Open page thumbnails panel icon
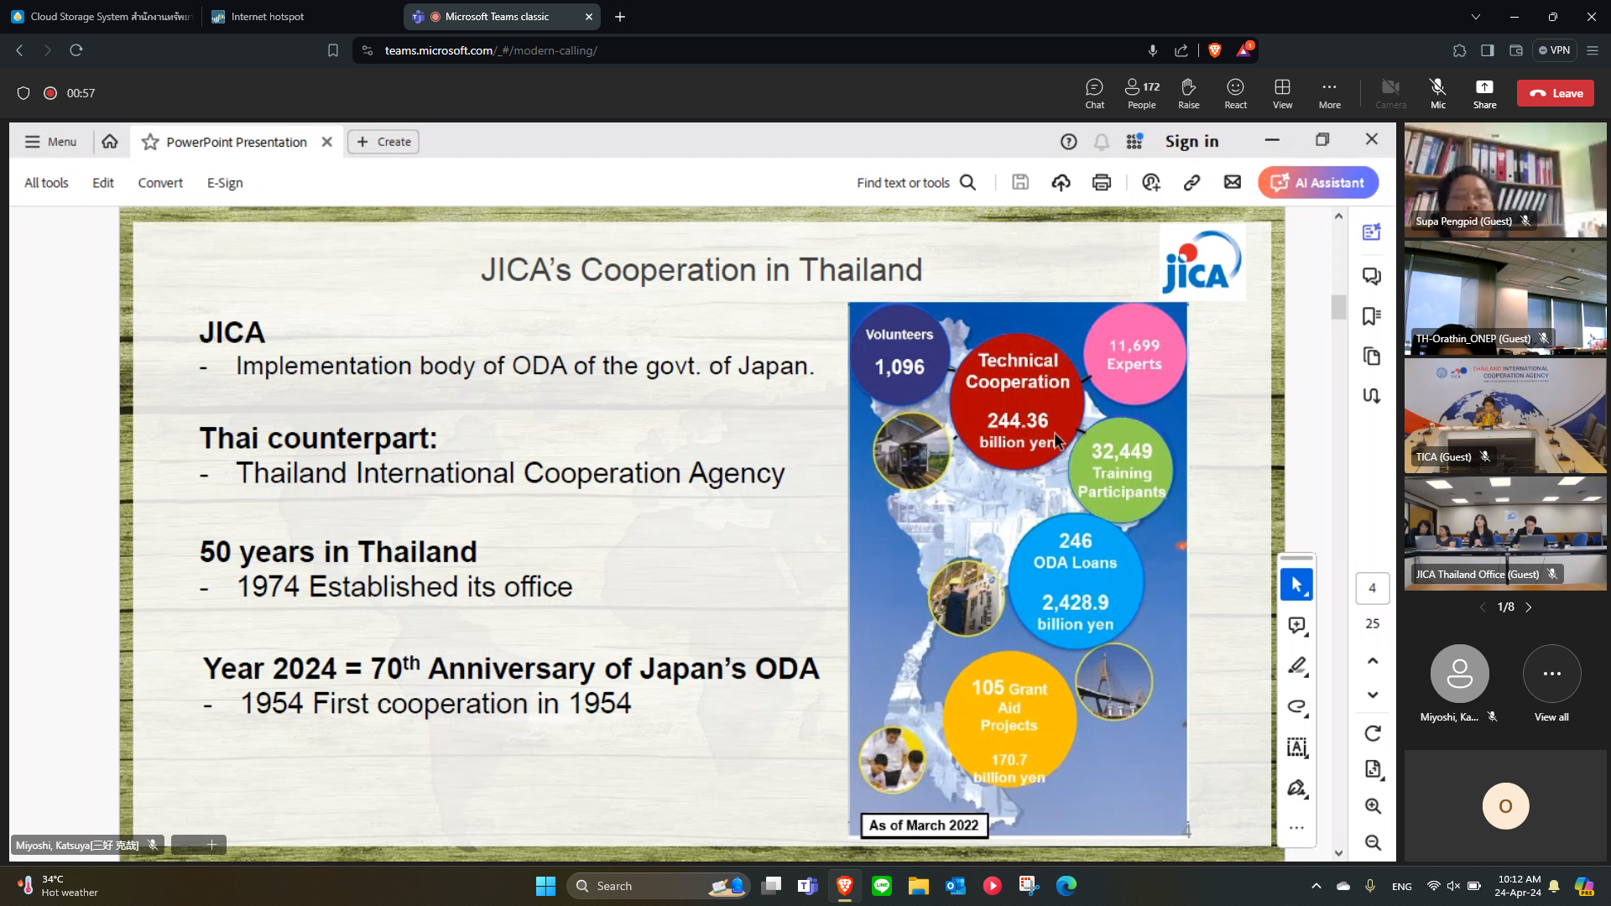1611x906 pixels. point(1372,357)
